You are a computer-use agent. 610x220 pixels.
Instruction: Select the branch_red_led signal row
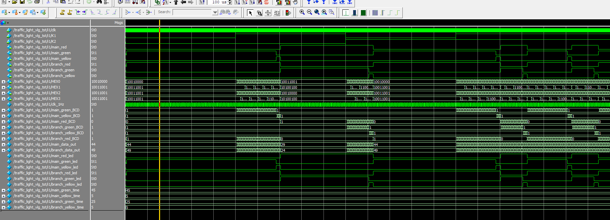click(x=45, y=173)
